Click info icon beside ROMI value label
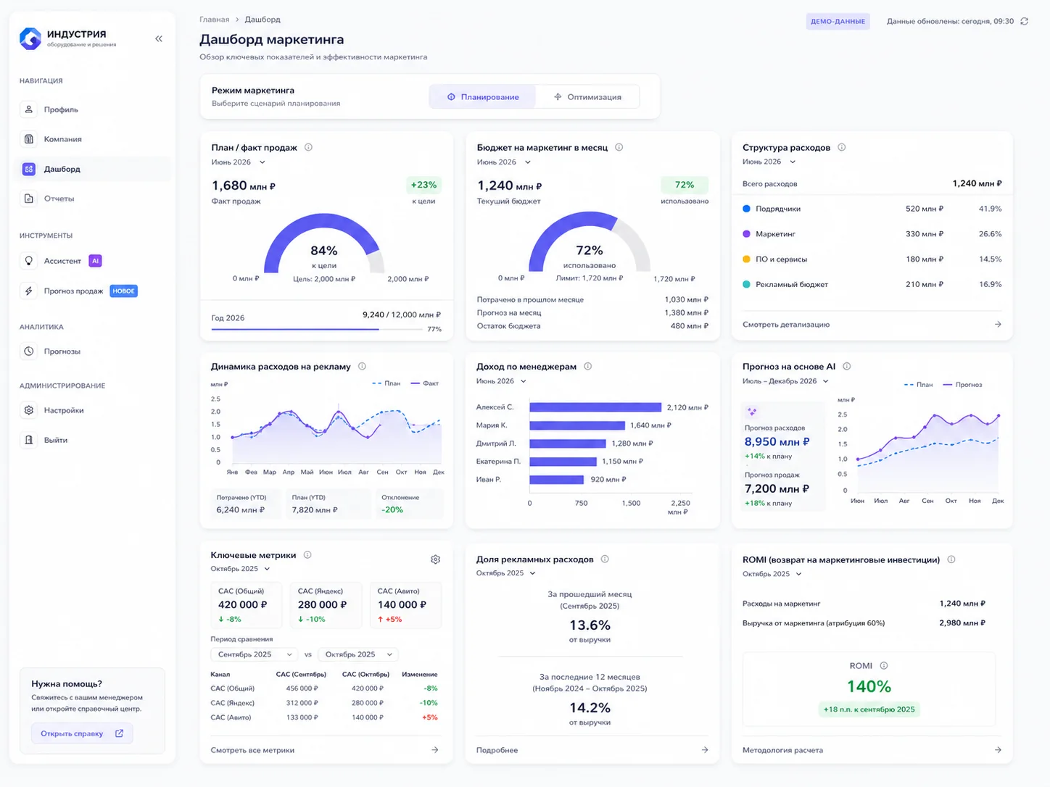 coord(883,665)
